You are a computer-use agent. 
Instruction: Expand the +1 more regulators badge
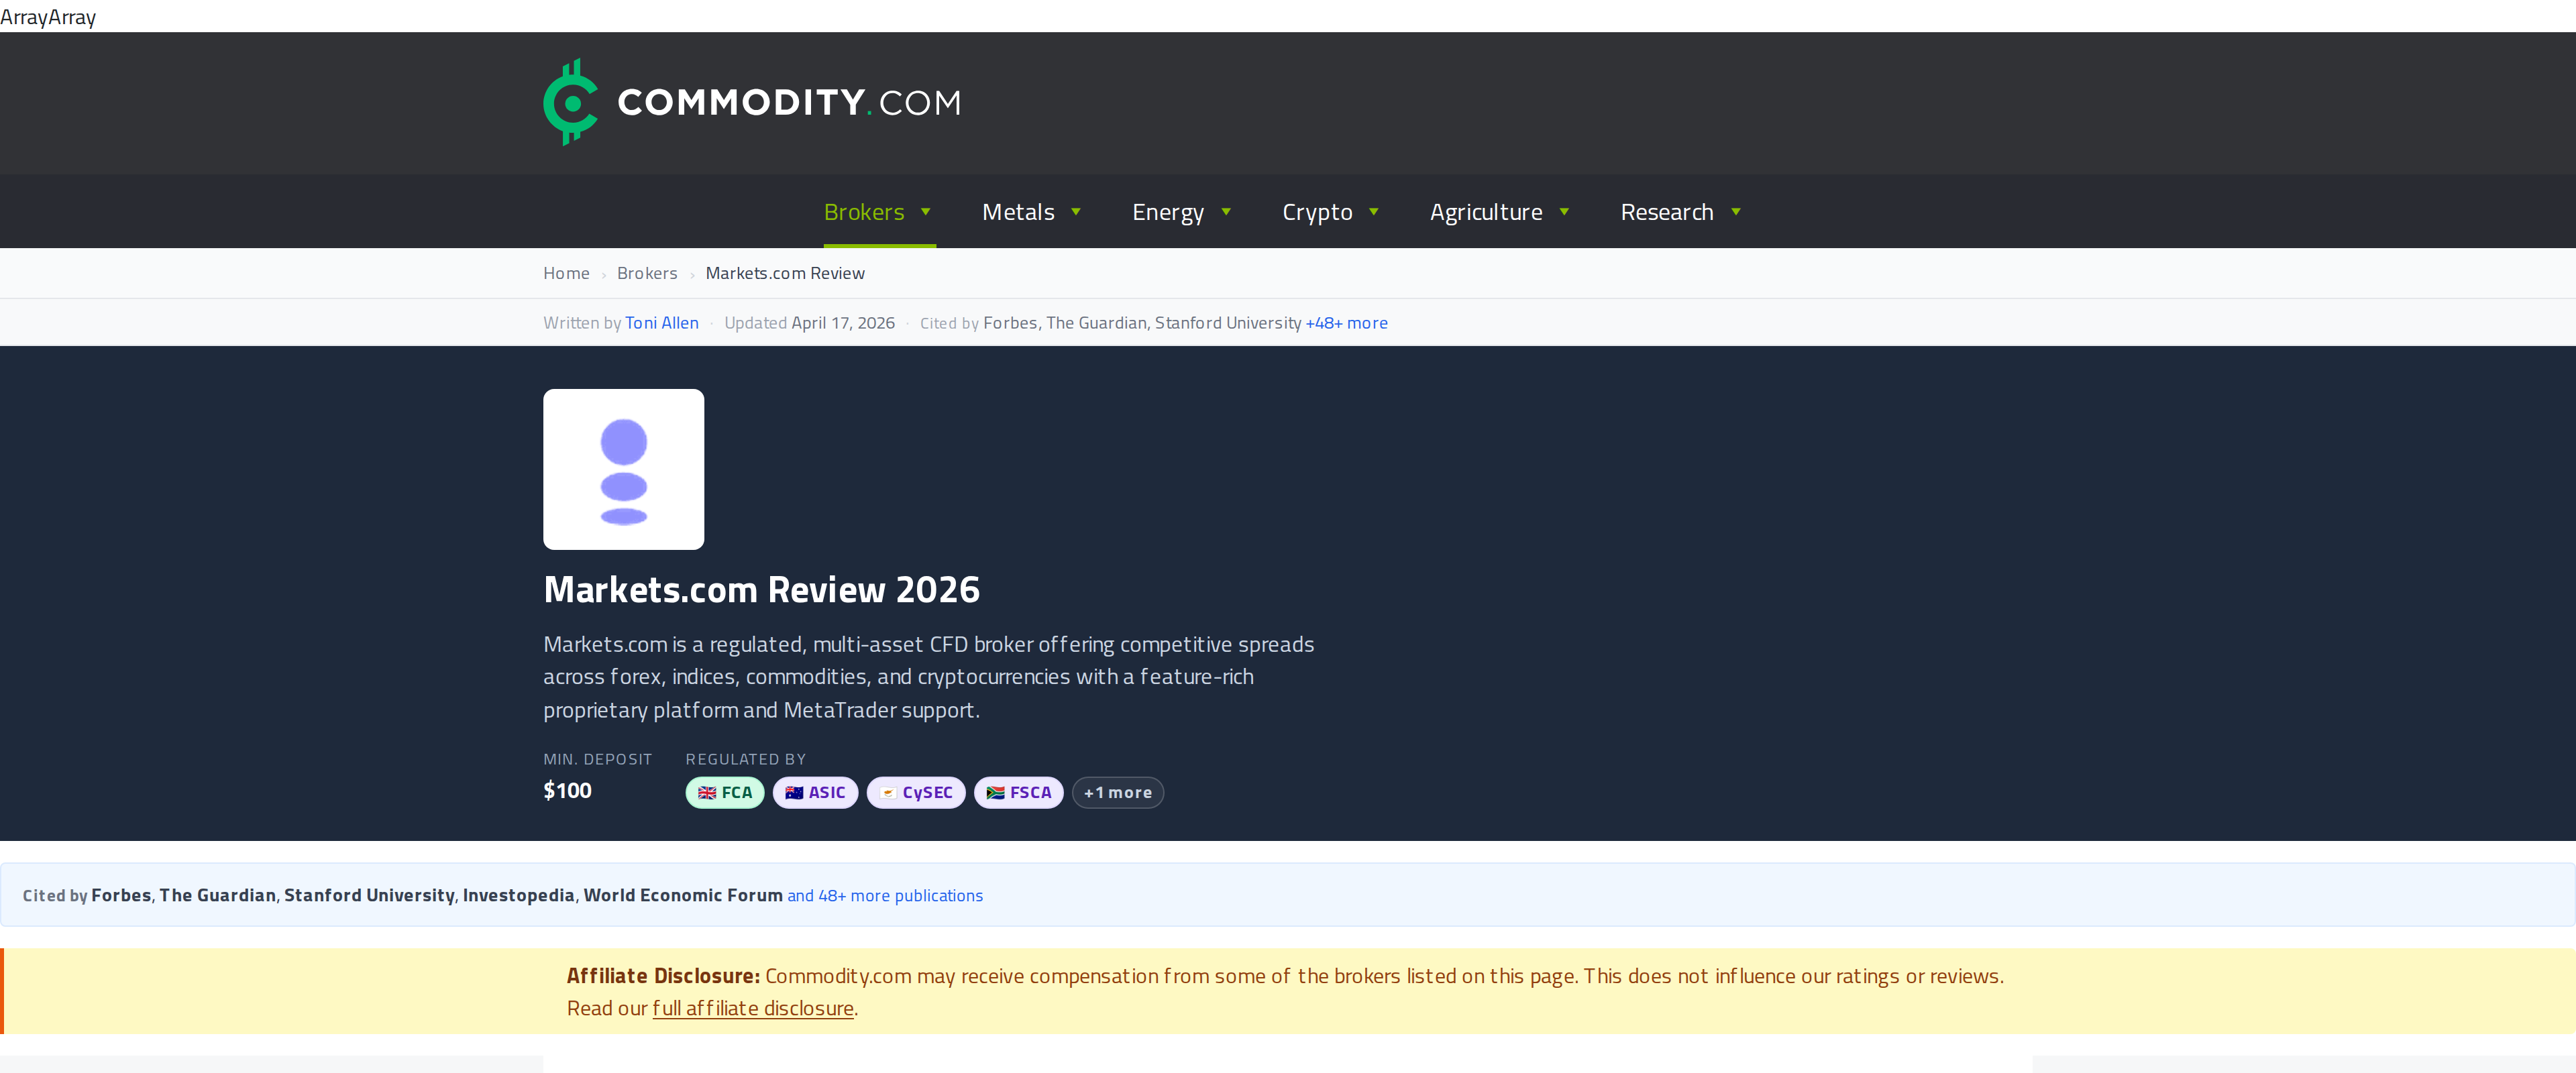(1118, 793)
